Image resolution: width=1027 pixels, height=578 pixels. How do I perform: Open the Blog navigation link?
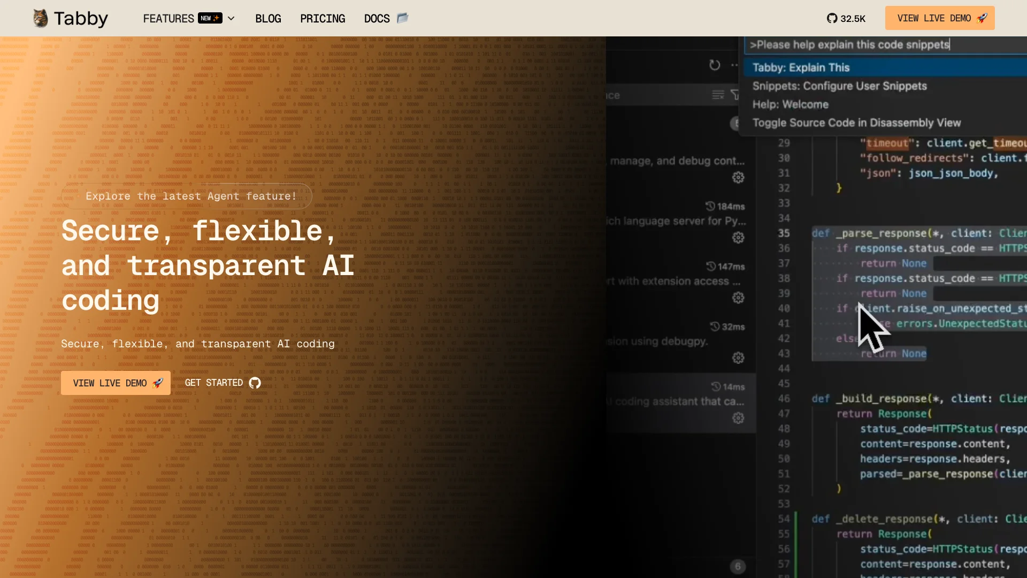tap(268, 18)
